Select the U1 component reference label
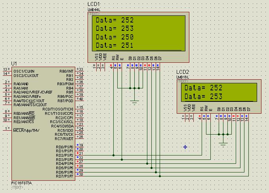Image resolution: width=269 pixels, height=193 pixels. coord(14,64)
